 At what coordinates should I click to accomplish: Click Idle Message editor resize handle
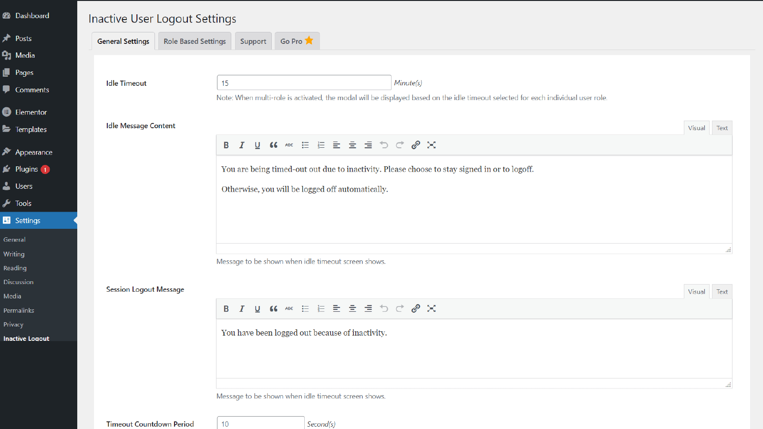click(x=728, y=250)
